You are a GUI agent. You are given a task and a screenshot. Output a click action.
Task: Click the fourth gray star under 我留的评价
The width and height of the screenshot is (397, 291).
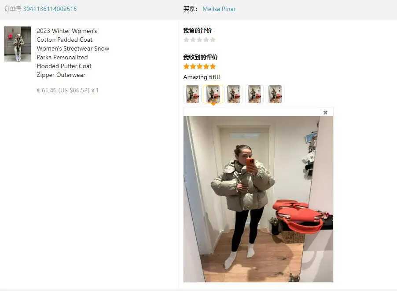coord(206,40)
